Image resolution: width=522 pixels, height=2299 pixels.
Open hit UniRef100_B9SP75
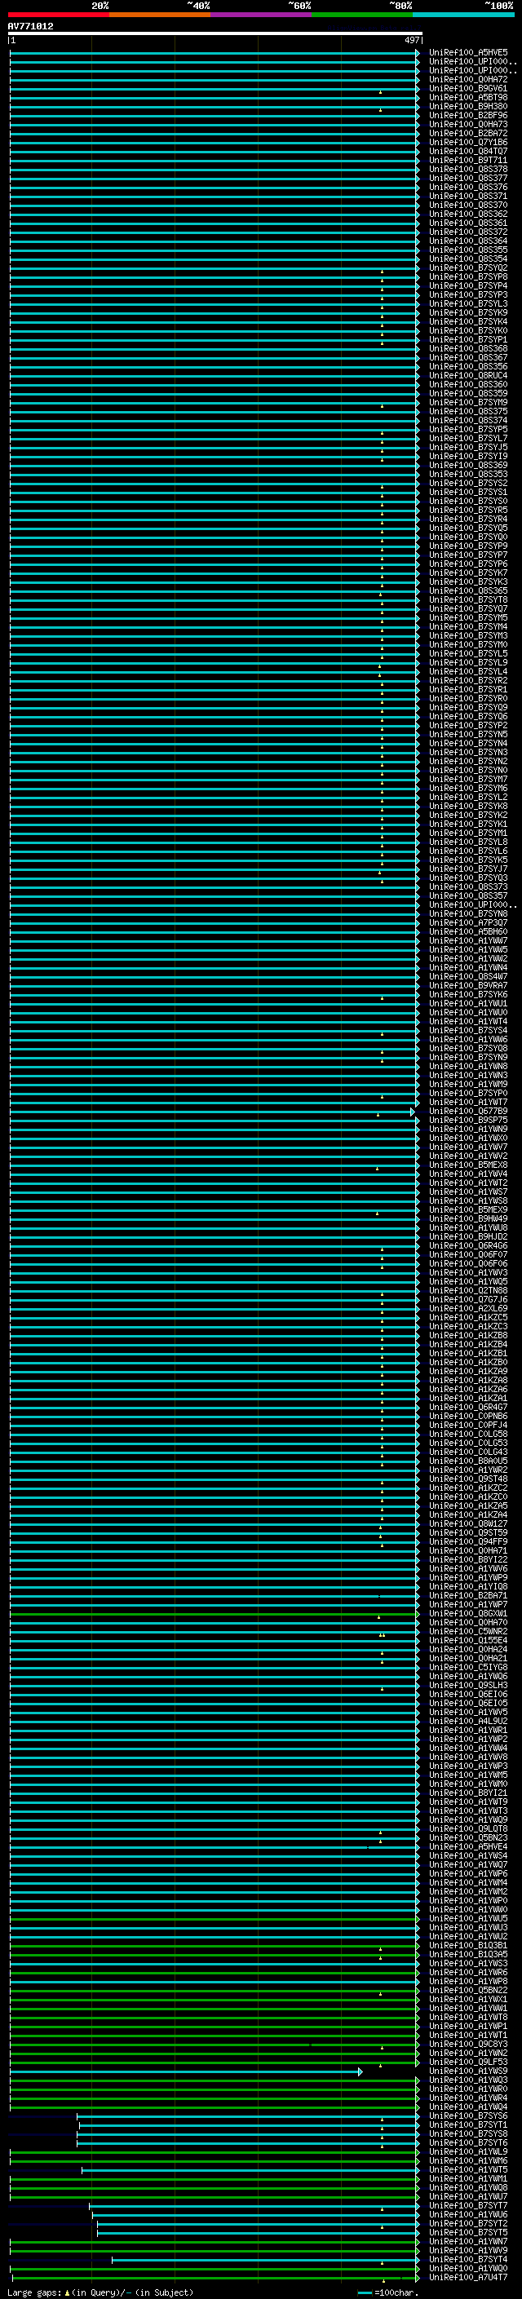coord(468,1120)
